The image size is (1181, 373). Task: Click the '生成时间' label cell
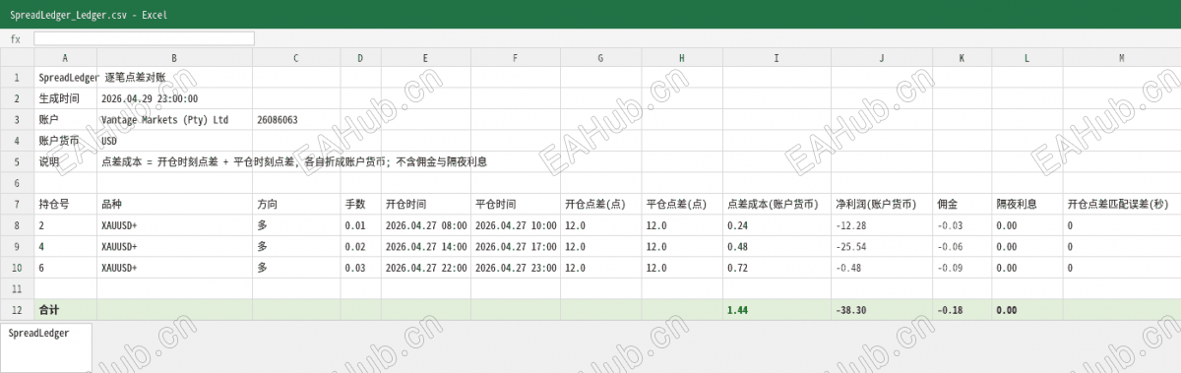65,98
